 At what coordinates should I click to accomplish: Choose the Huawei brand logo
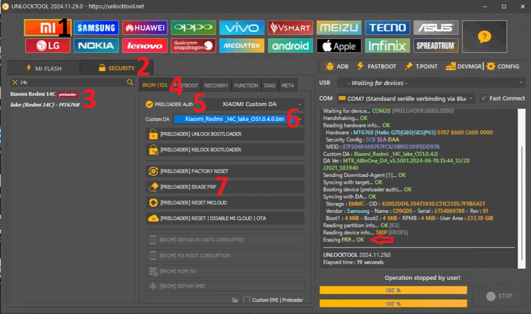pyautogui.click(x=144, y=28)
